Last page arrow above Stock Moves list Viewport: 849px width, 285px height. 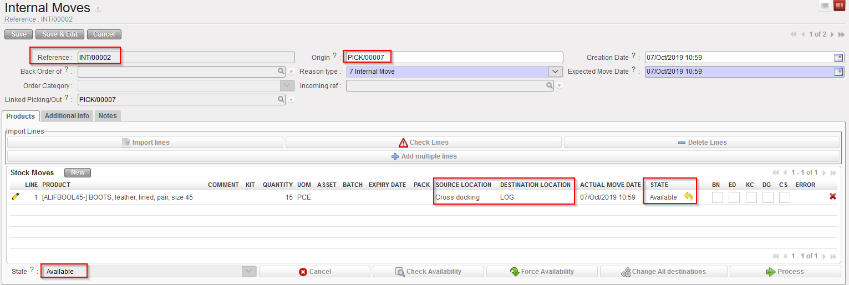coord(832,172)
